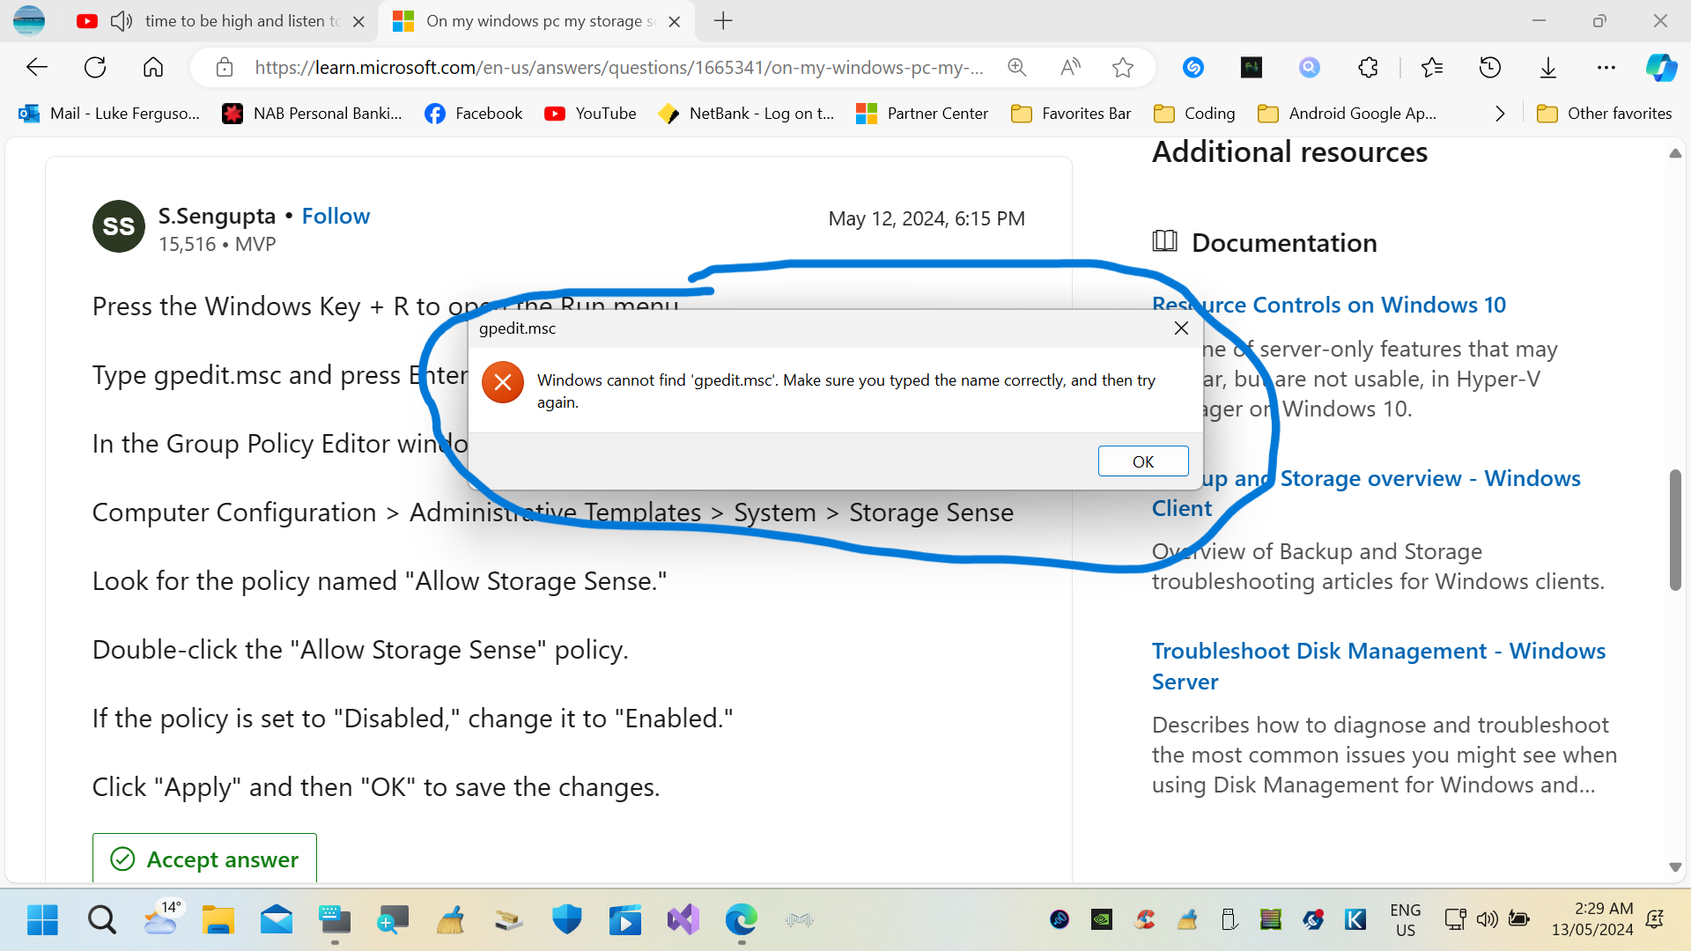View browsing history via the clock icon
Image resolution: width=1691 pixels, height=951 pixels.
(1490, 67)
